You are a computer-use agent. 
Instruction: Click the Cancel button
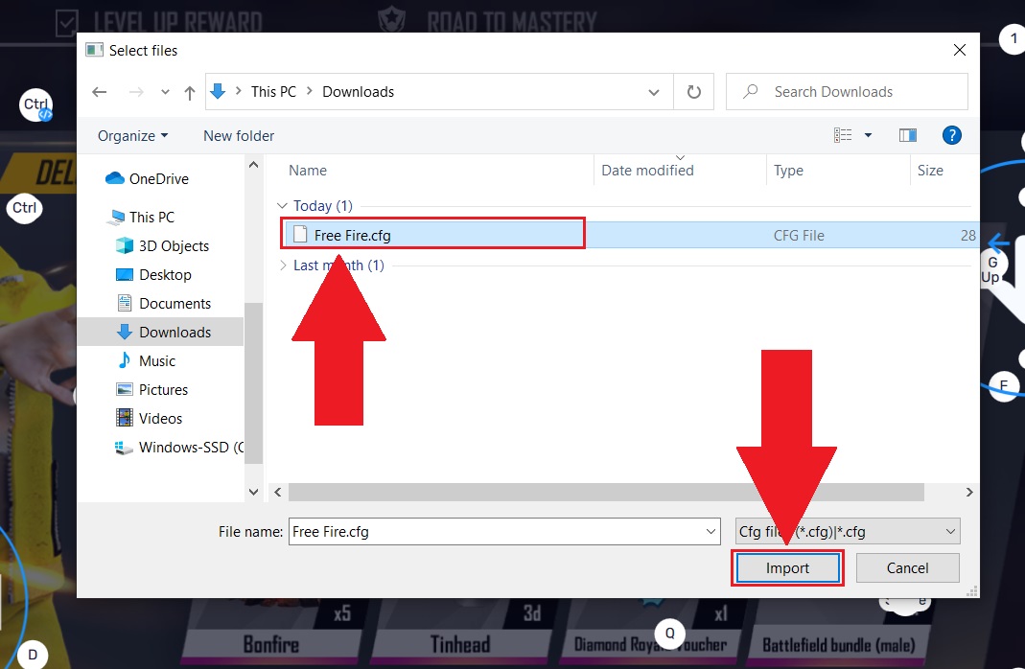click(907, 568)
